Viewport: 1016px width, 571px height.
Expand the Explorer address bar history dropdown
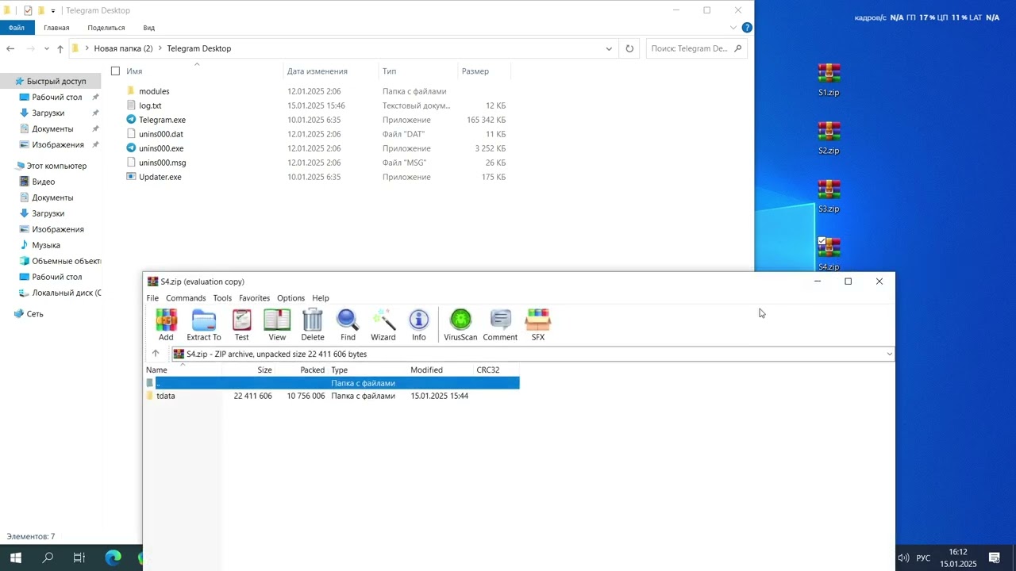[x=609, y=48]
